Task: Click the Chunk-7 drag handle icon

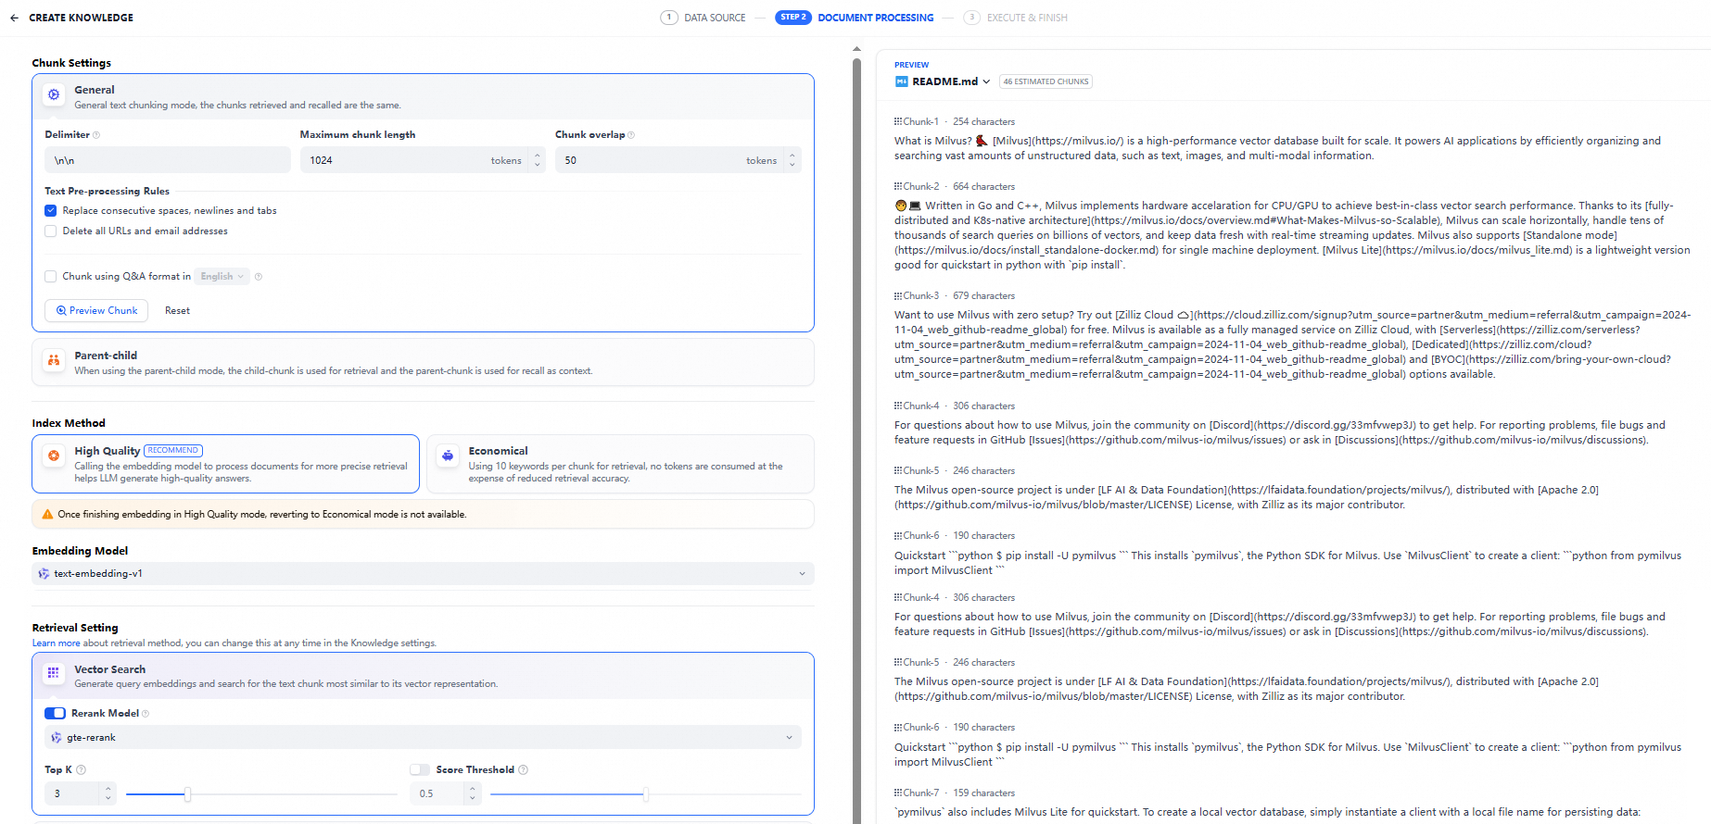Action: 898,793
